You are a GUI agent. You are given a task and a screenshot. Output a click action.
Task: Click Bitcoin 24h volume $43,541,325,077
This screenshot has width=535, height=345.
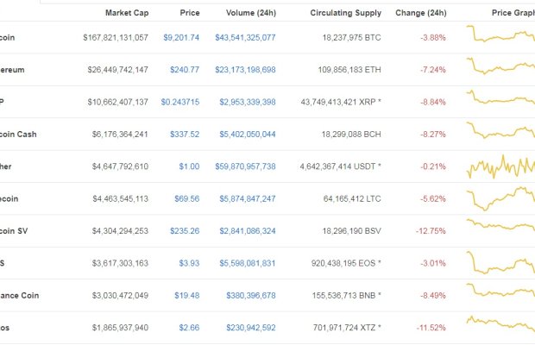(245, 37)
